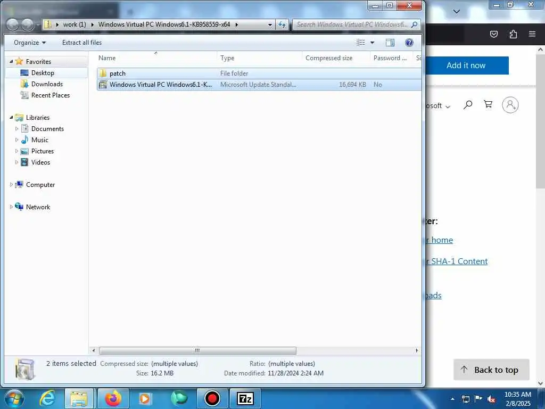
Task: Open Videos library
Action: [40, 162]
